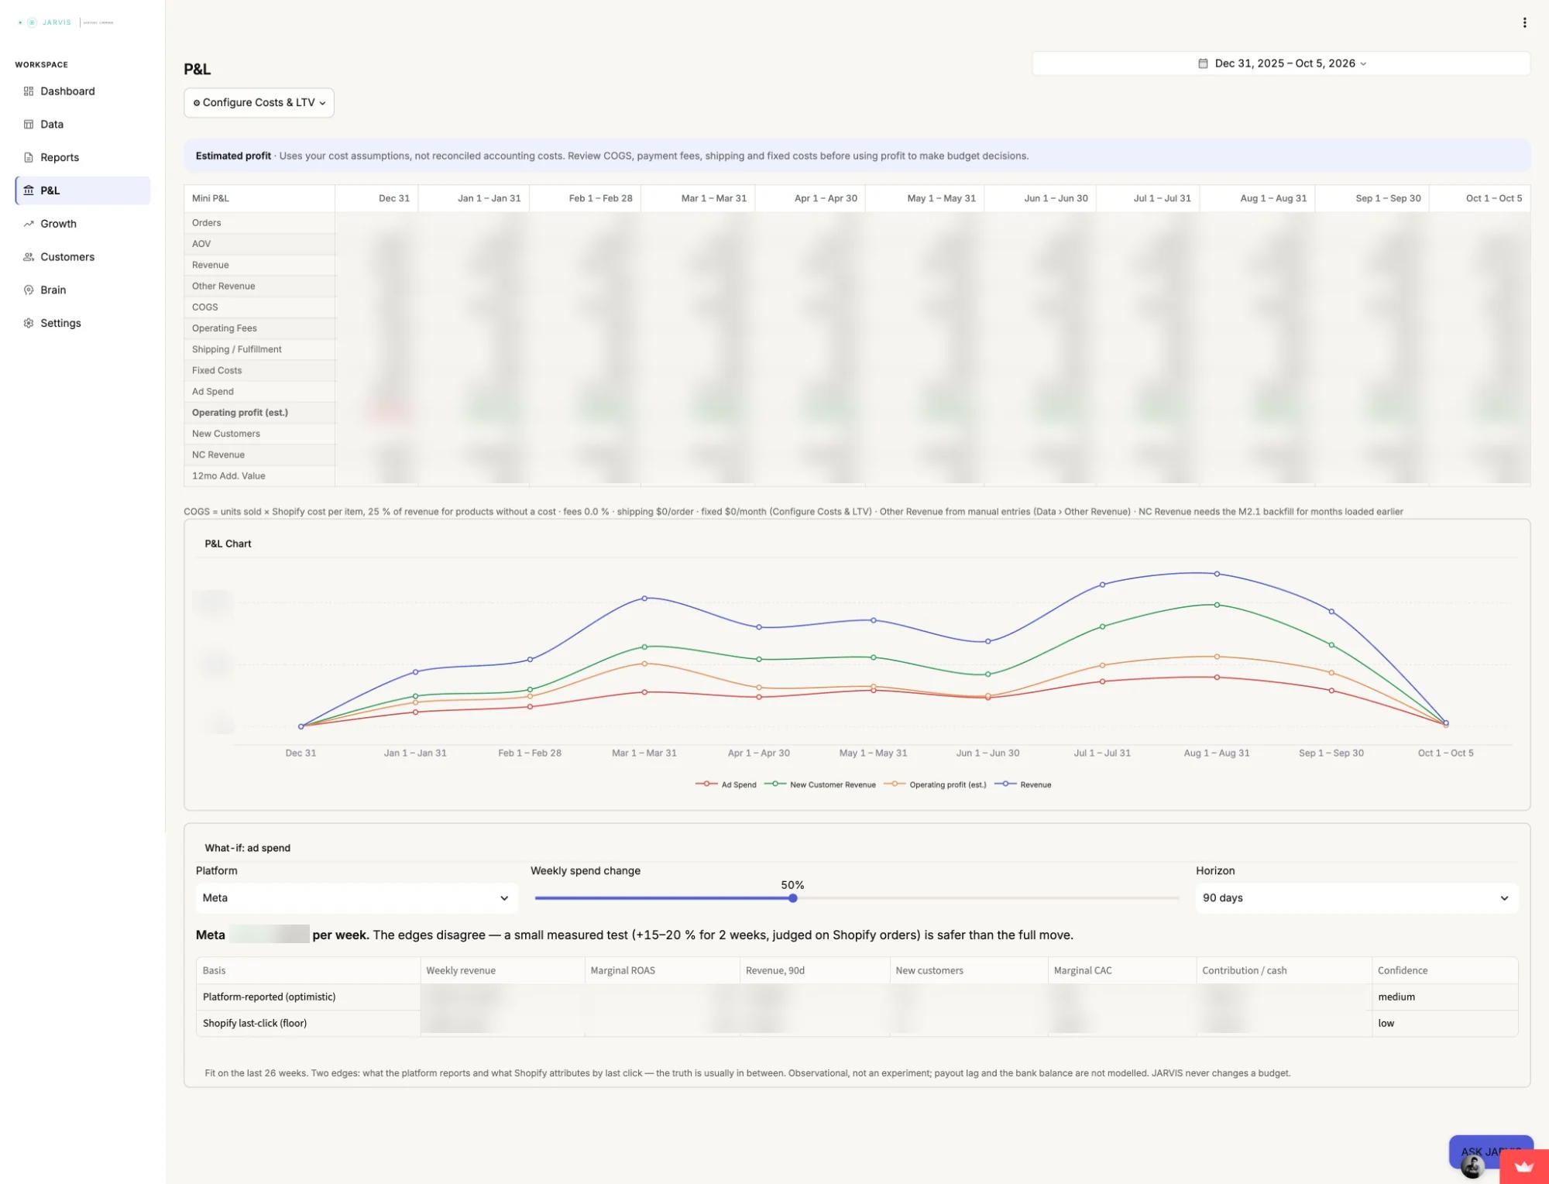The image size is (1549, 1184).
Task: Open the Horizon dropdown showing 90 days
Action: (x=1356, y=898)
